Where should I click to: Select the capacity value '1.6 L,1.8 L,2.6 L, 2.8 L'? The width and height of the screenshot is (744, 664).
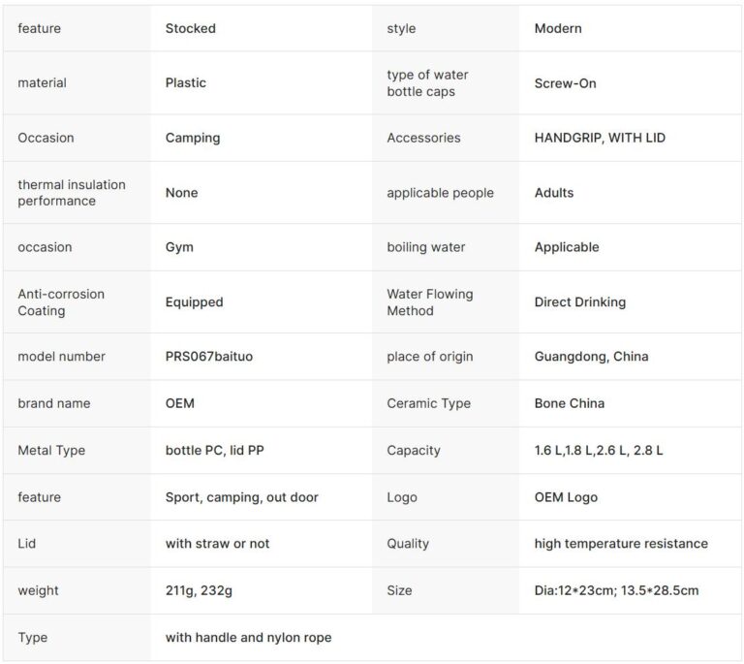click(x=599, y=451)
